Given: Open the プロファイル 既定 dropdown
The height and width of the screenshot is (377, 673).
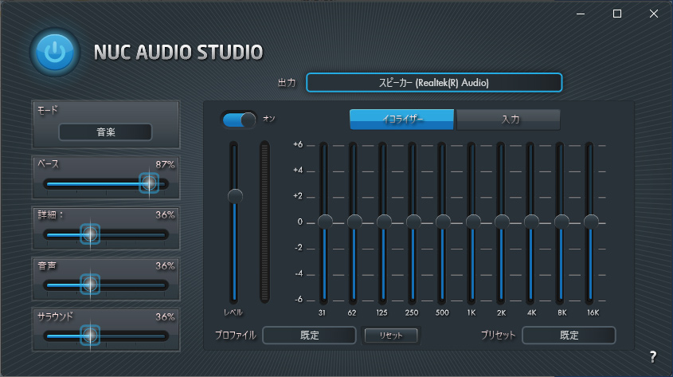Looking at the screenshot, I should coord(309,335).
